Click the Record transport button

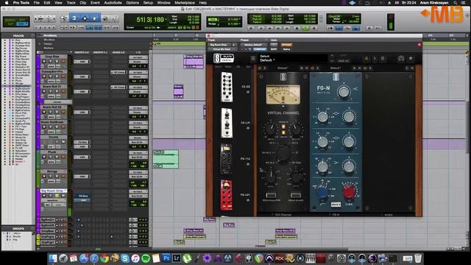click(x=314, y=28)
